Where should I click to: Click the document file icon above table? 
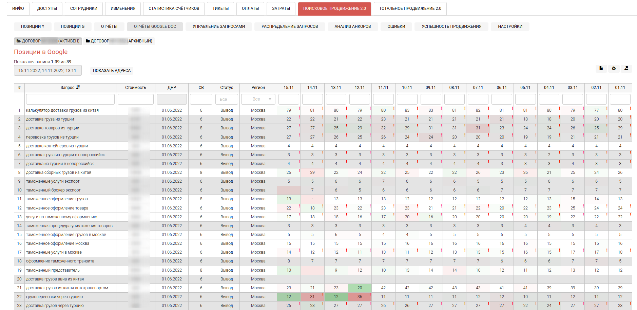601,69
